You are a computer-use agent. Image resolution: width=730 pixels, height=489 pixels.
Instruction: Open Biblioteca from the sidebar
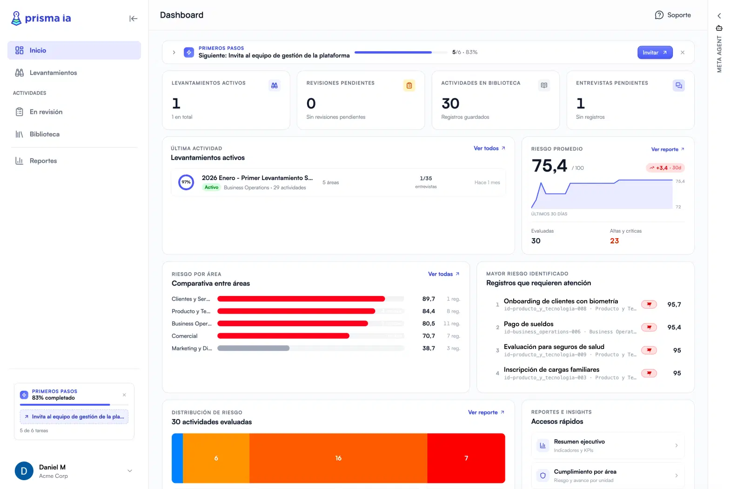coord(74,134)
